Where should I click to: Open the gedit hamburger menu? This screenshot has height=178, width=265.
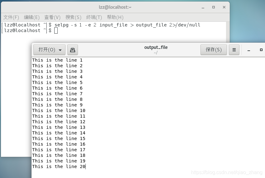pos(234,50)
